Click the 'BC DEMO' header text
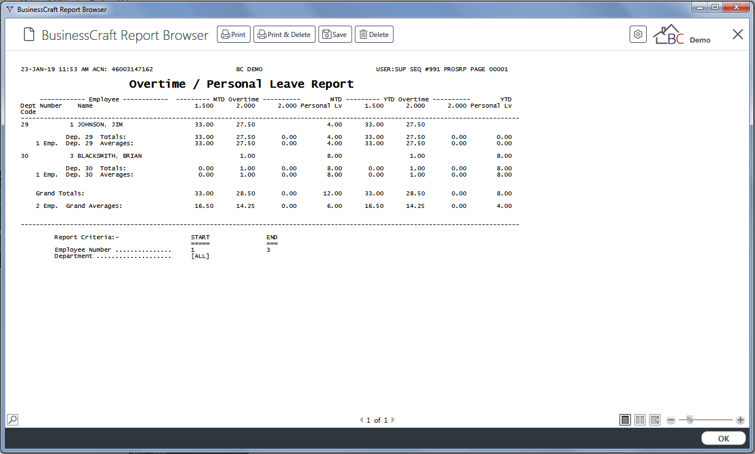Screen dimensions: 755x454 coord(250,69)
